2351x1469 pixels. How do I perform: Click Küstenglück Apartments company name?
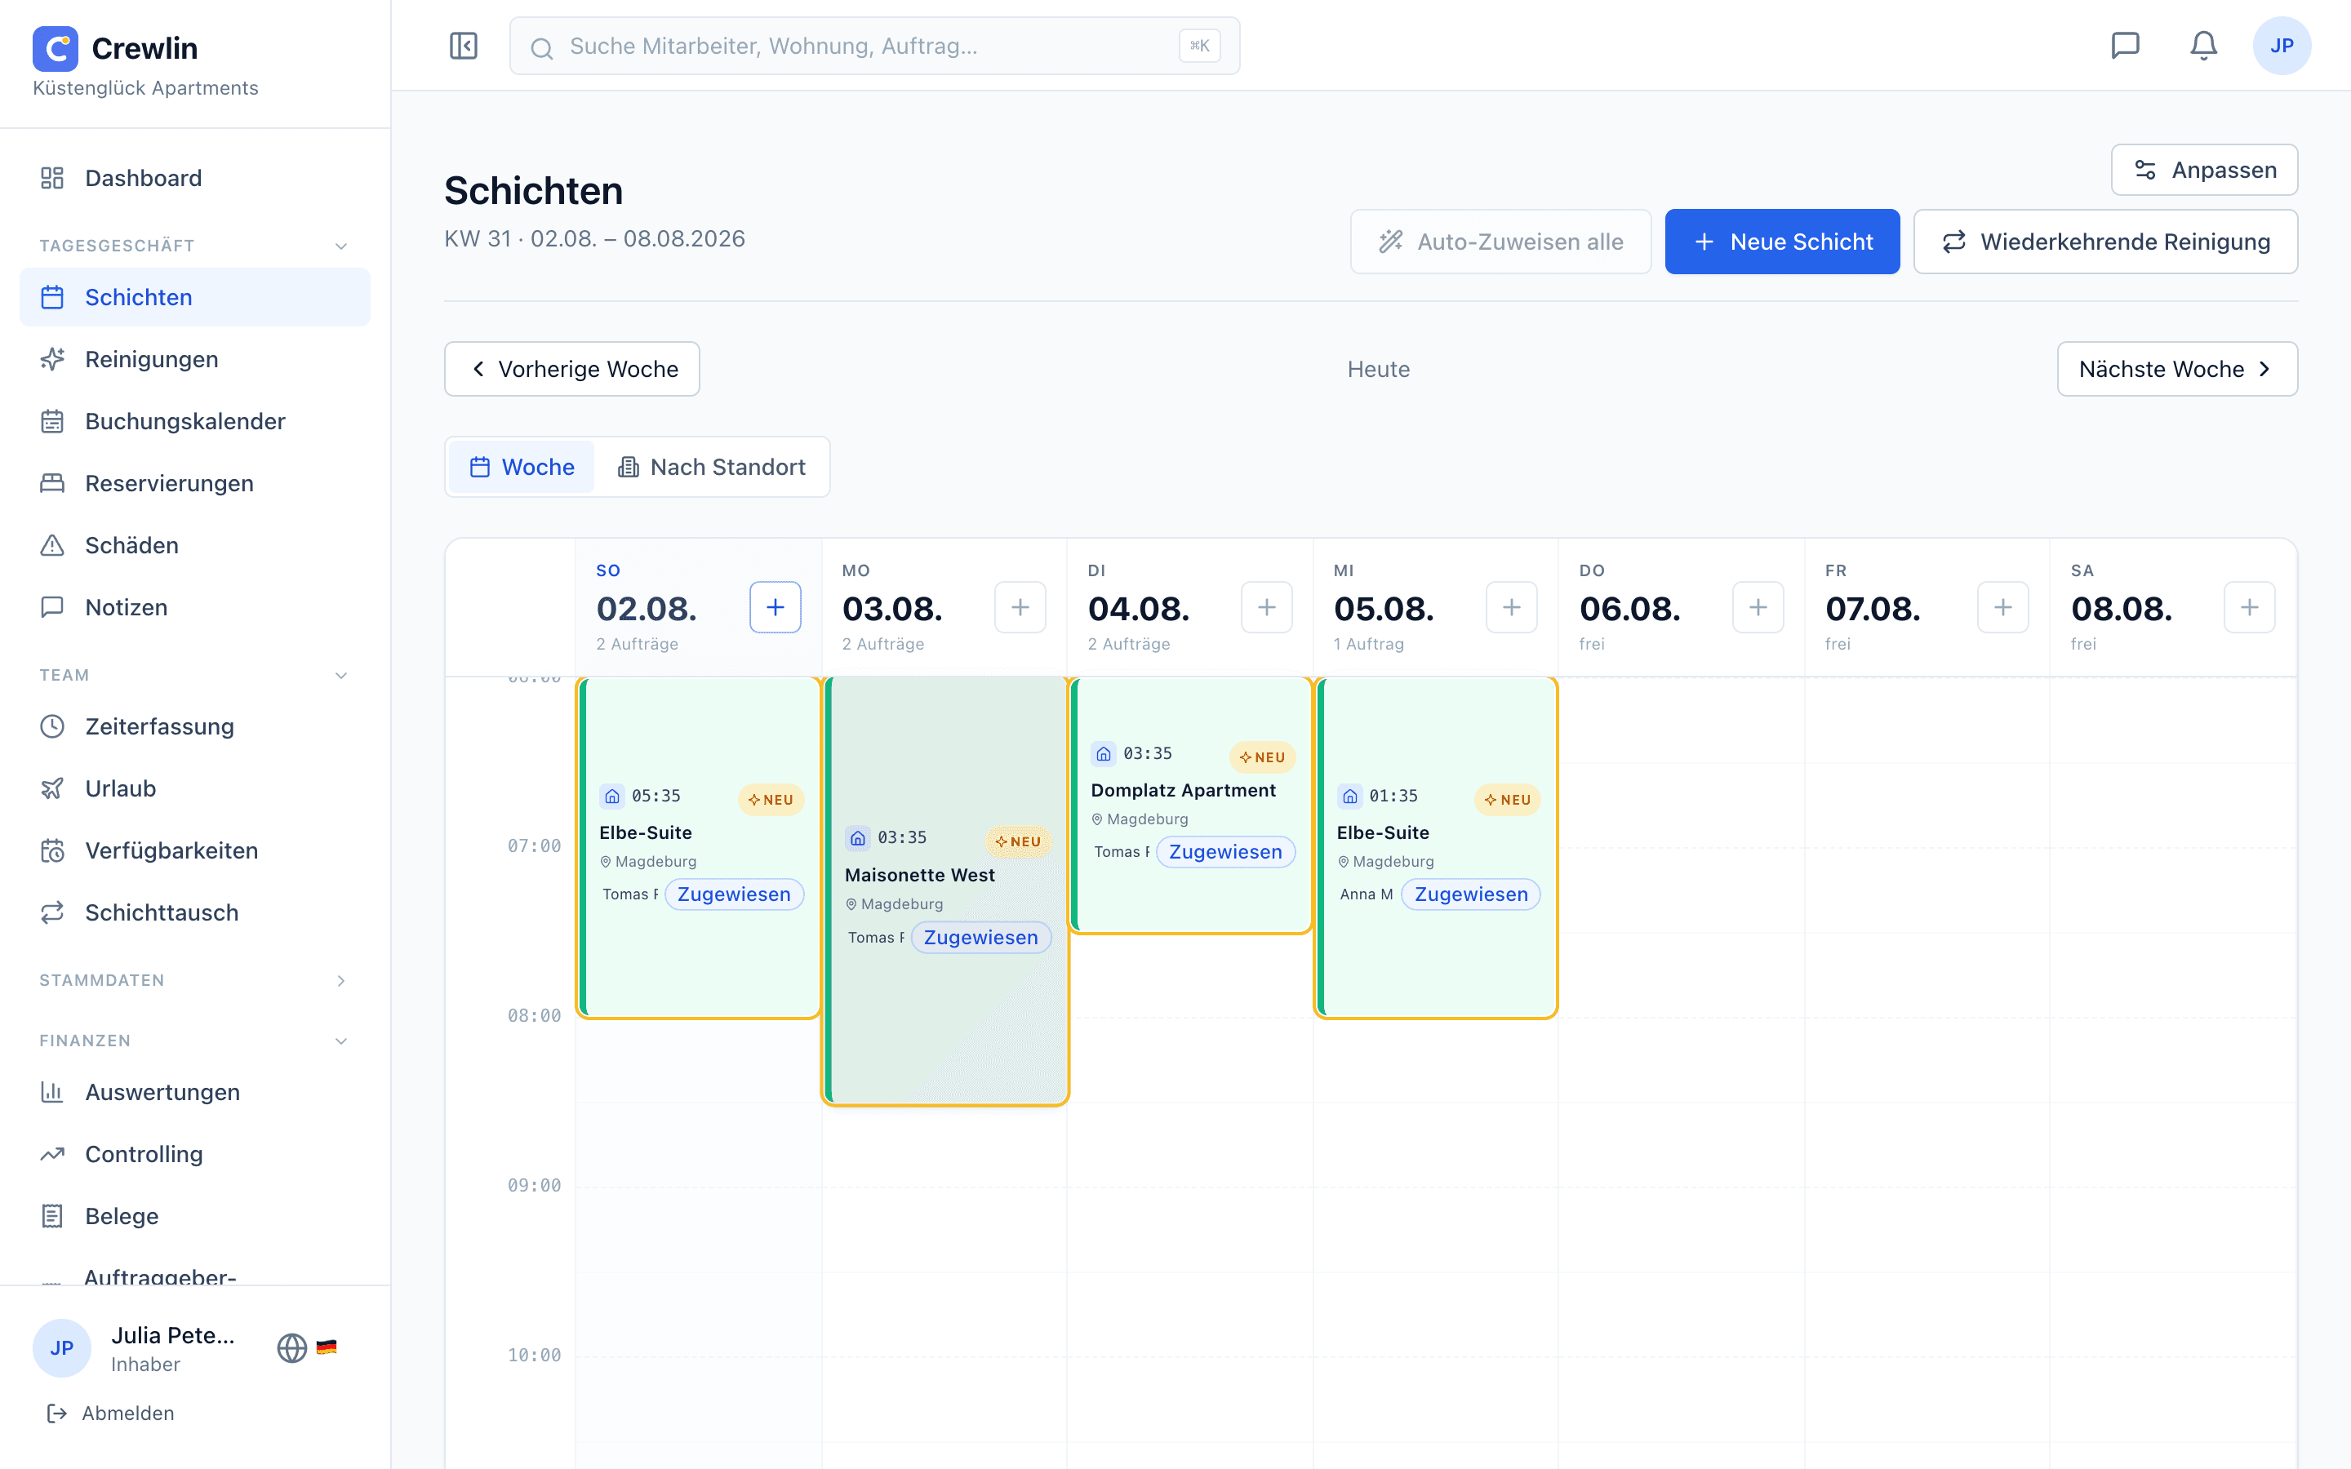pyautogui.click(x=146, y=88)
